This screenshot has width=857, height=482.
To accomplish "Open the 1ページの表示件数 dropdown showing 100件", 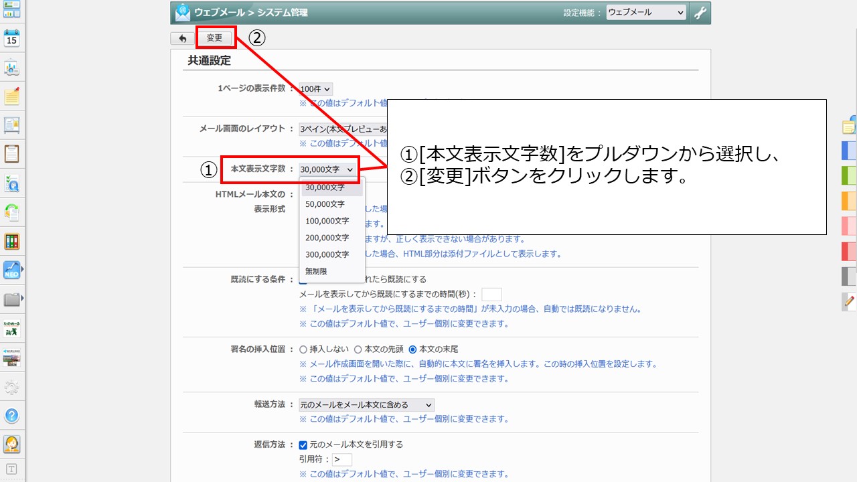I will pos(316,88).
